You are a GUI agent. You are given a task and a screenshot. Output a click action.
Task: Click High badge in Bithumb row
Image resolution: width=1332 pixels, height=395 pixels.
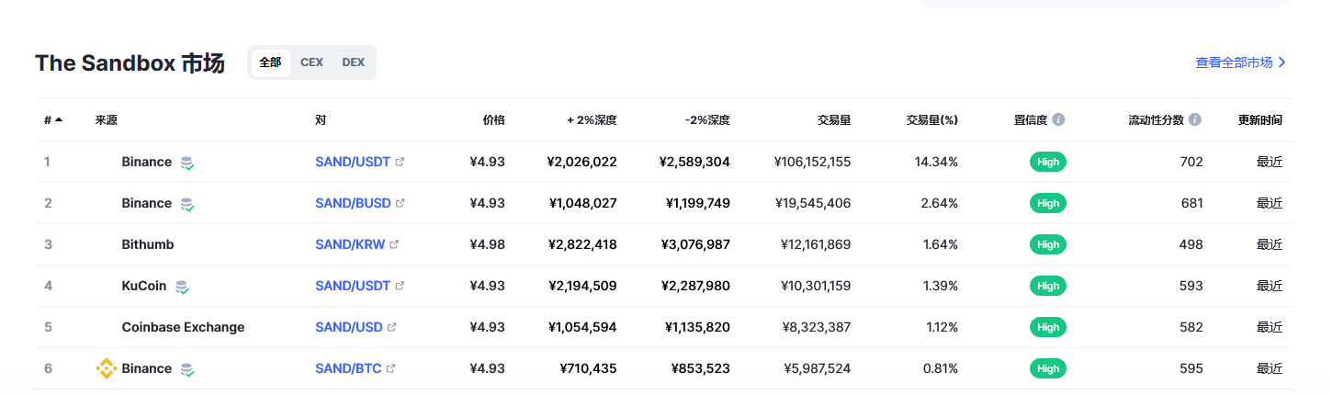point(1048,244)
